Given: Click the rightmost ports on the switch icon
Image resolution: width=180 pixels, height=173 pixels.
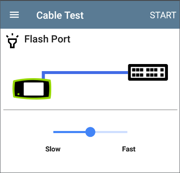Looking at the screenshot, I should [162, 72].
